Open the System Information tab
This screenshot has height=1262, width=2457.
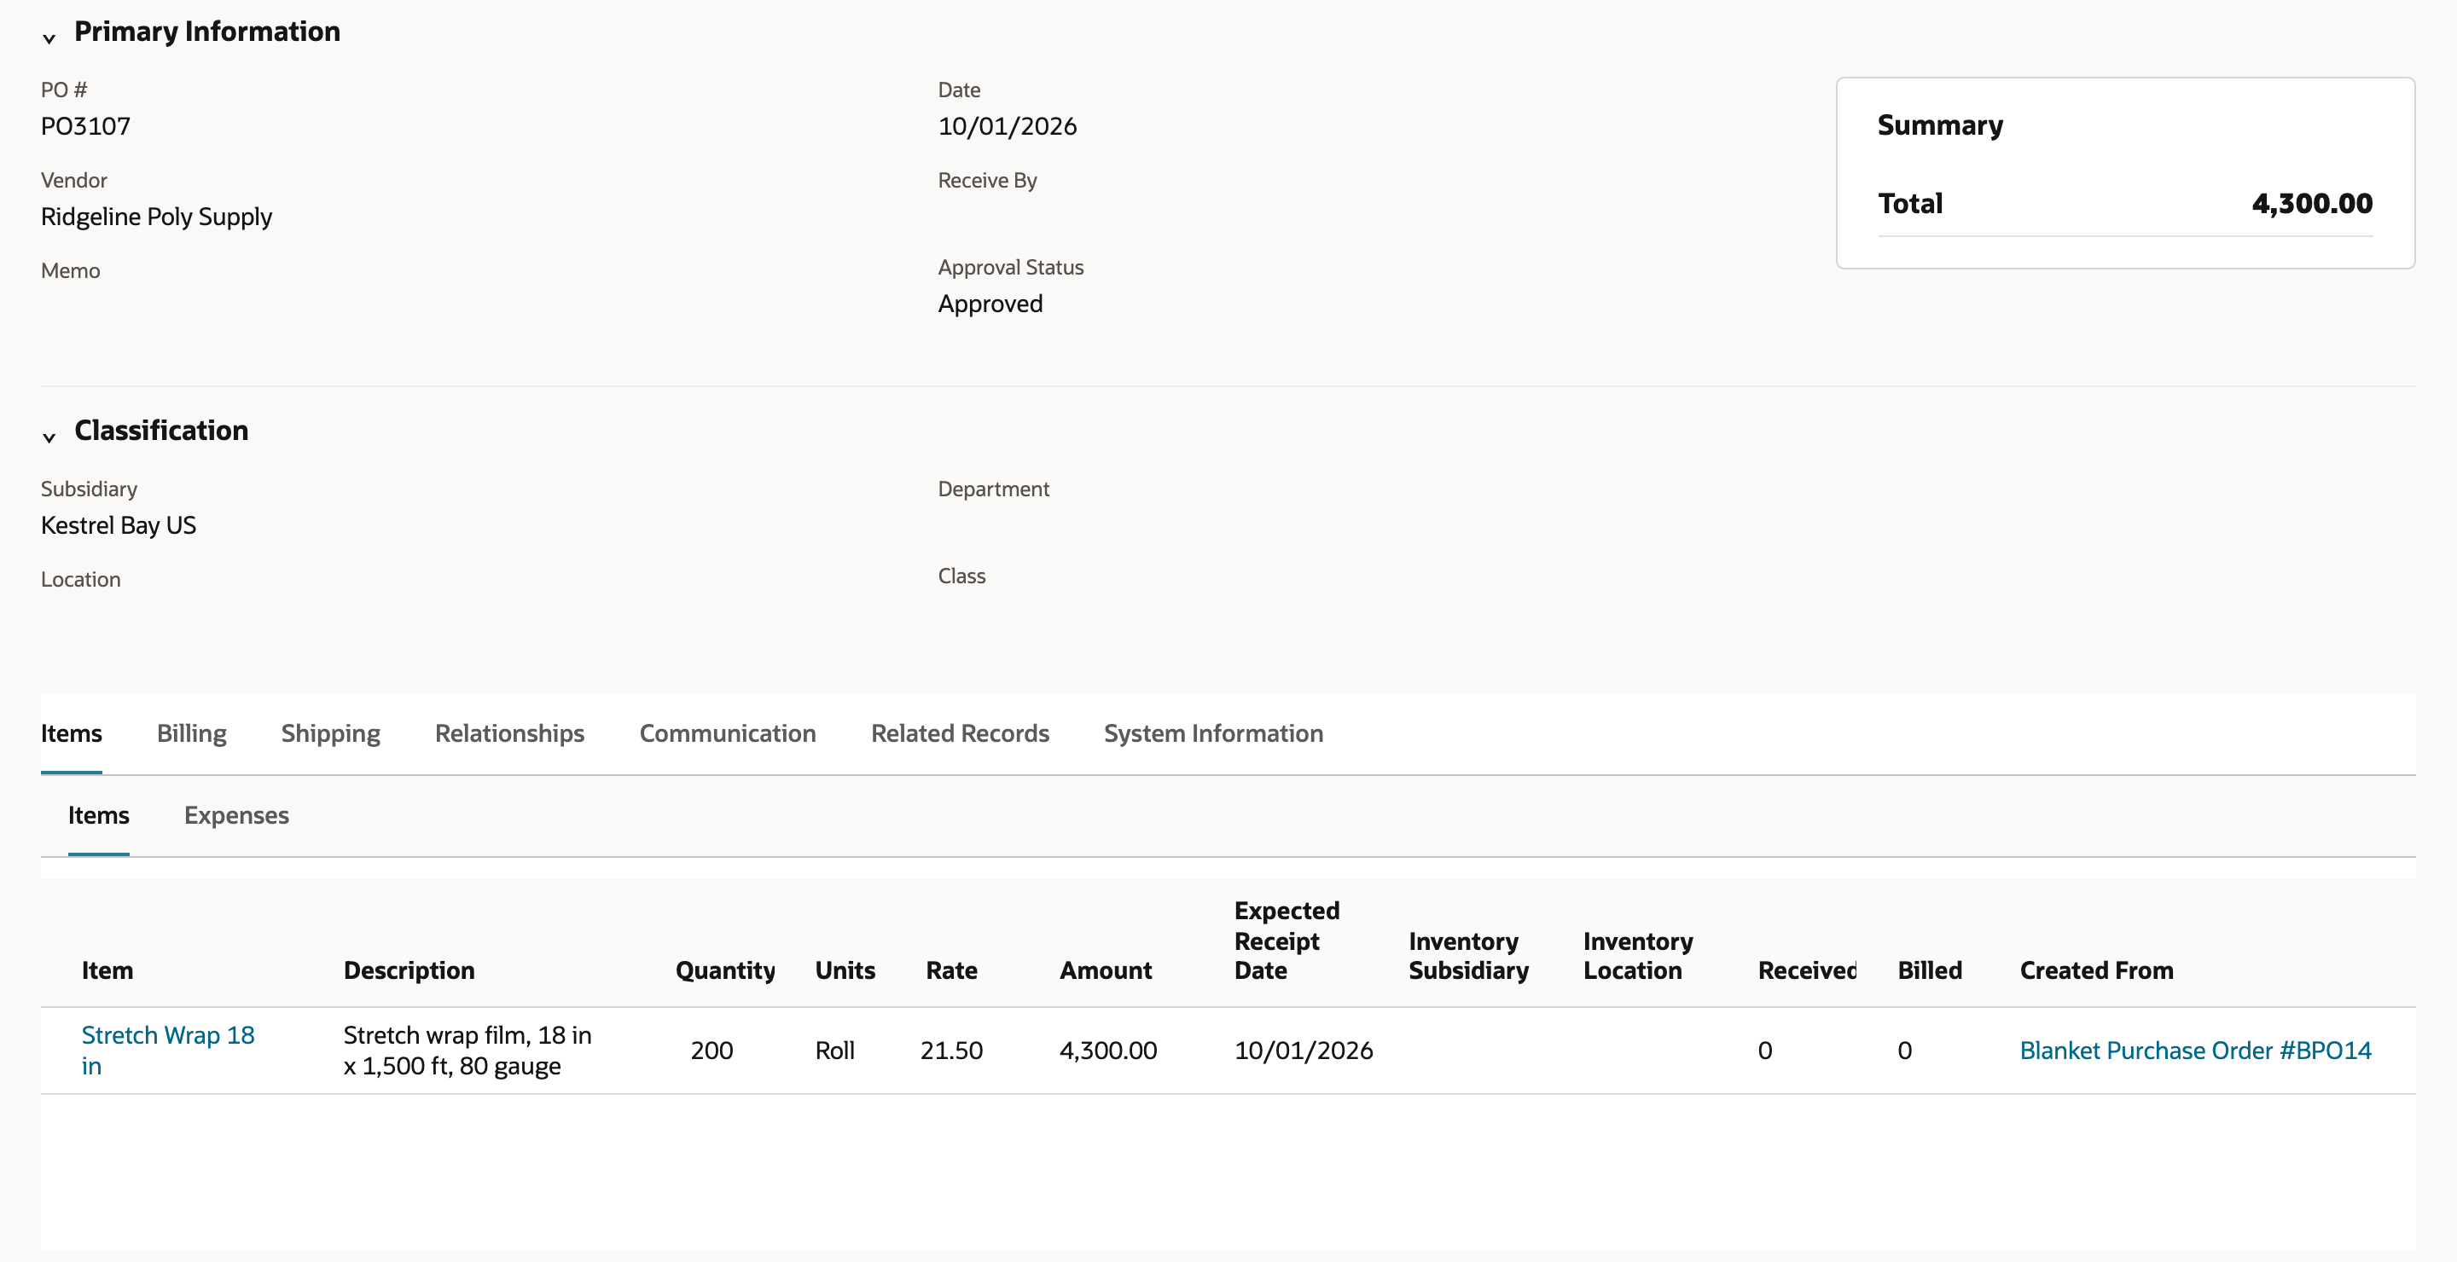coord(1213,733)
